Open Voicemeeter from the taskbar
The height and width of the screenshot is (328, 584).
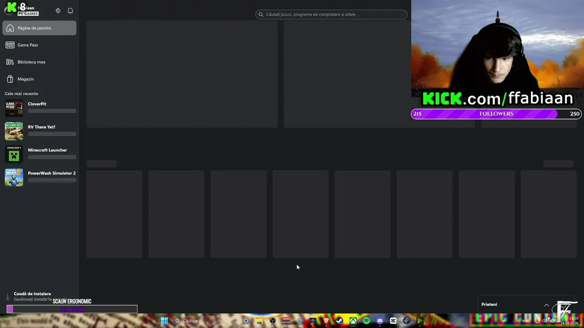pos(286,321)
